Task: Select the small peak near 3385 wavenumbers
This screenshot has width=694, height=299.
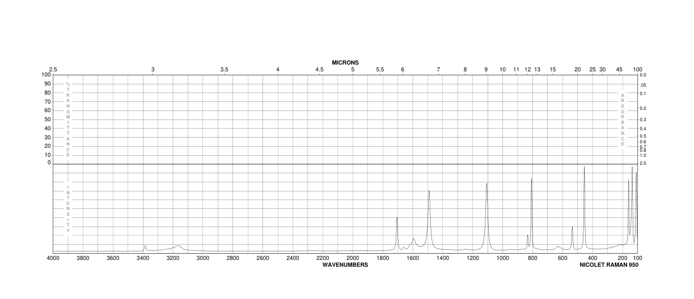Action: click(145, 246)
